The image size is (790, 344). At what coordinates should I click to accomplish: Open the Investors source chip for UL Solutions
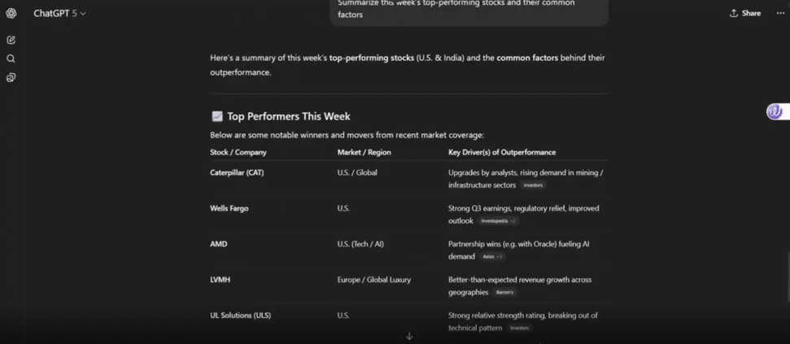519,329
